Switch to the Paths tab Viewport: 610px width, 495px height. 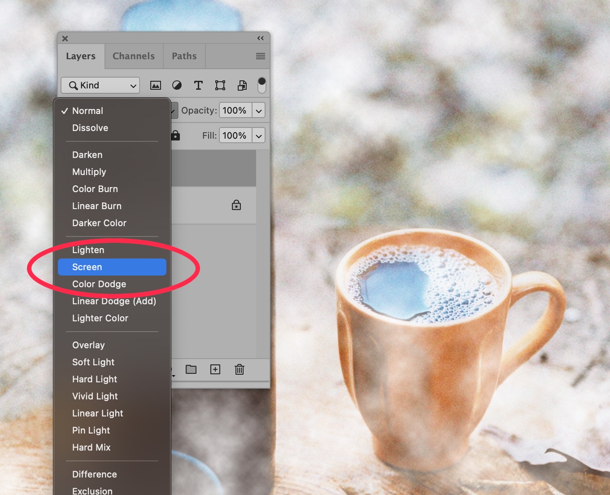coord(184,56)
